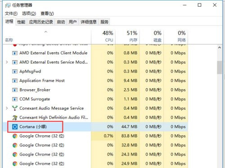Click the Browser_Broker process icon
This screenshot has height=168, width=225.
pos(15,90)
